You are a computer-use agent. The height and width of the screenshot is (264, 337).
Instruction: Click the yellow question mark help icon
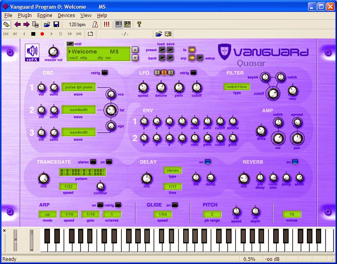point(139,24)
